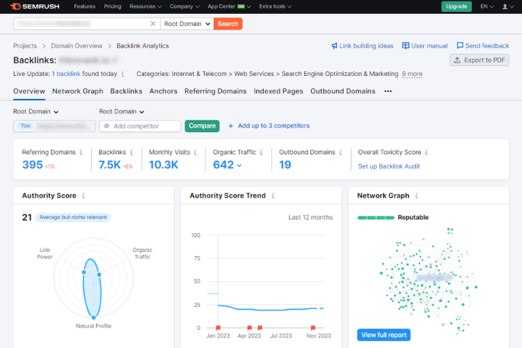
Task: Click the Natural Profile point on radar chart
Action: pos(93,317)
